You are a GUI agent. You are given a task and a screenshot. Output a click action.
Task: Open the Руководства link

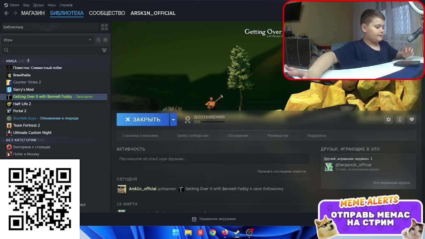278,135
